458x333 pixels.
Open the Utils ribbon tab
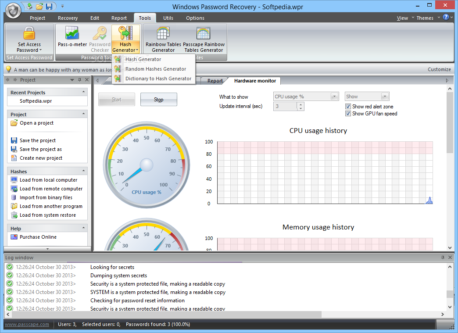[x=168, y=18]
